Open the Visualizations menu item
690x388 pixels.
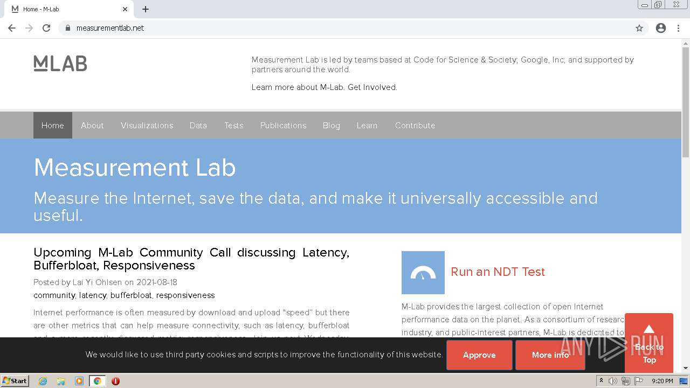147,125
